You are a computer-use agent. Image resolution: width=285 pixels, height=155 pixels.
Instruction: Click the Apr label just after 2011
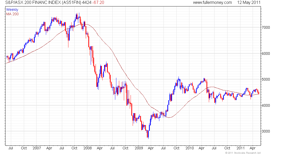253,148
